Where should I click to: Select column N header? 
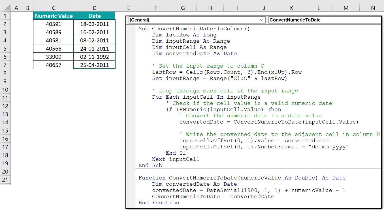point(373,8)
